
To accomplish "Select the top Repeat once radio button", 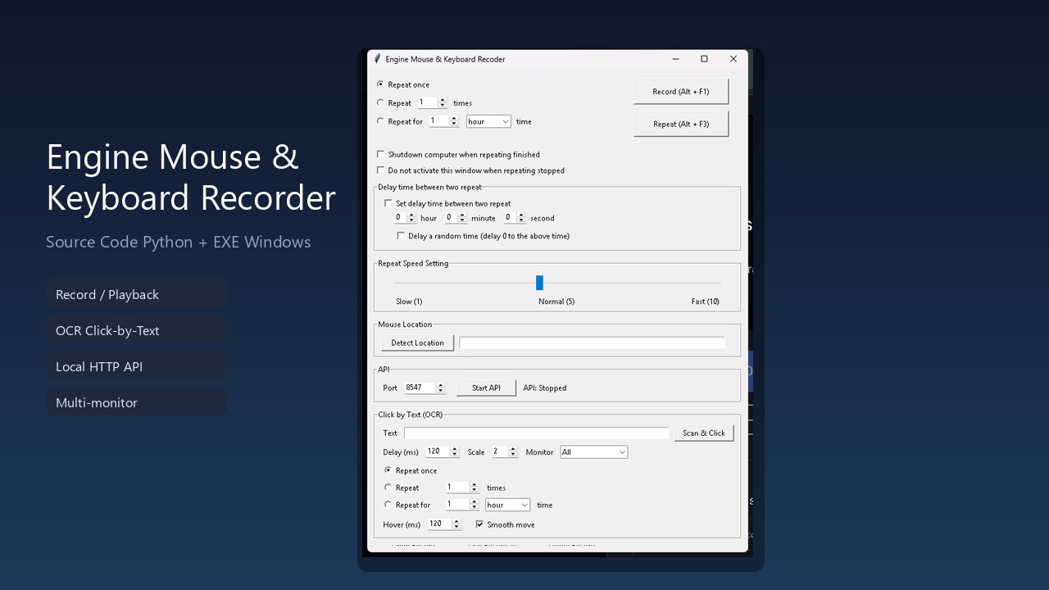I will click(380, 84).
